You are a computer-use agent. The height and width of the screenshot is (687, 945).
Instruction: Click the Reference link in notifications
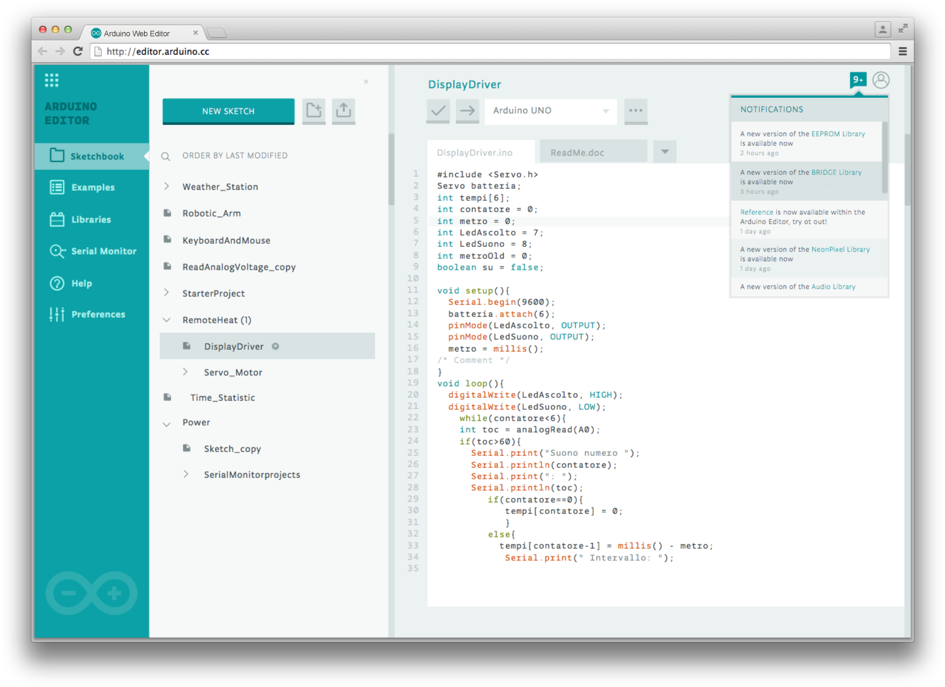[757, 212]
